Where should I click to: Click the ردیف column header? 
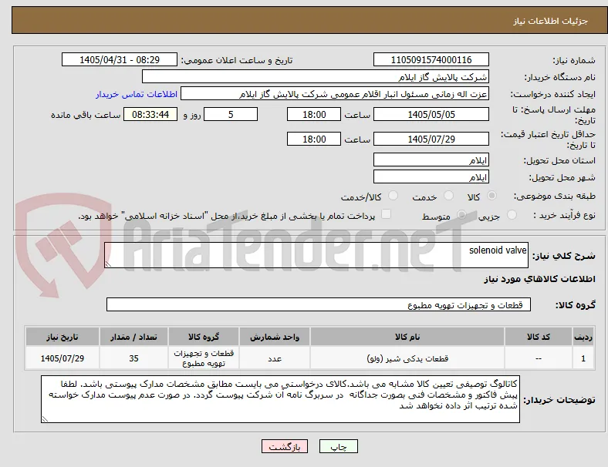point(583,337)
